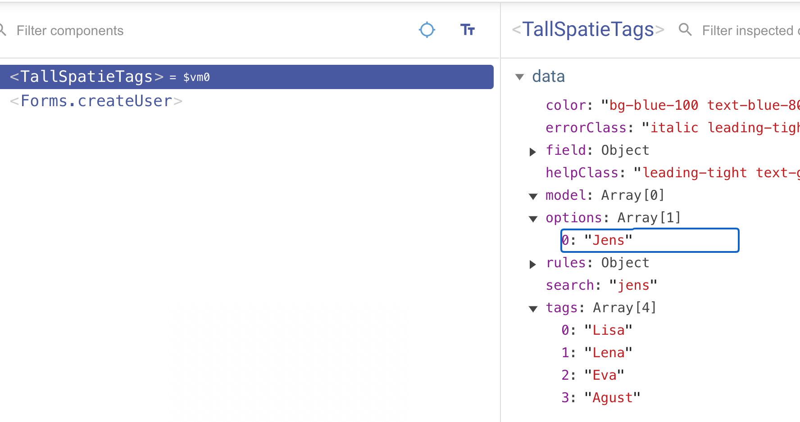Image resolution: width=800 pixels, height=422 pixels.
Task: Click the rules Object label
Action: click(x=597, y=263)
